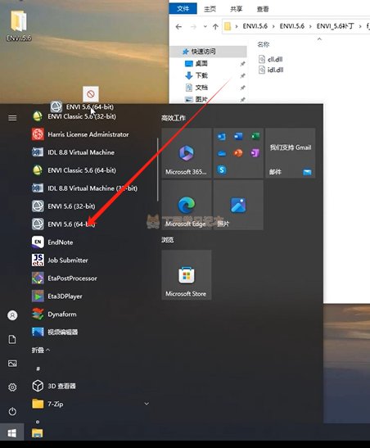Switch to the 主页 ribbon tab
The height and width of the screenshot is (448, 370).
point(210,9)
